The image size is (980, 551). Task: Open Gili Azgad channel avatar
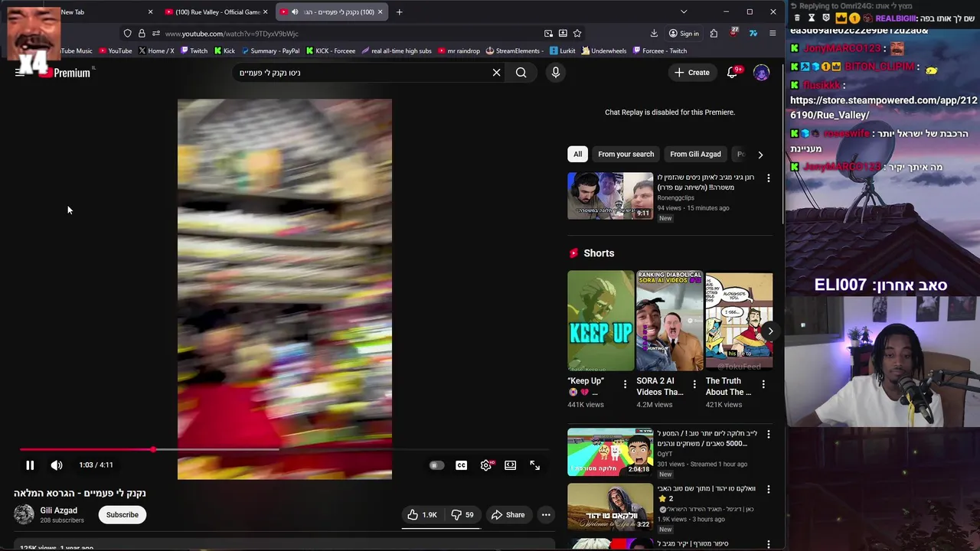24,514
